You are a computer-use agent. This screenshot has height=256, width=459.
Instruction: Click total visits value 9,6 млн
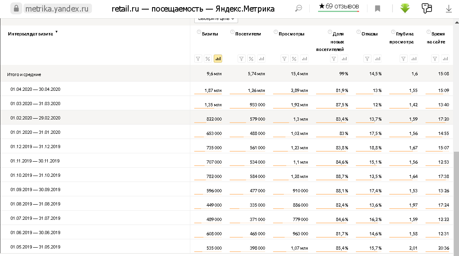click(x=214, y=74)
